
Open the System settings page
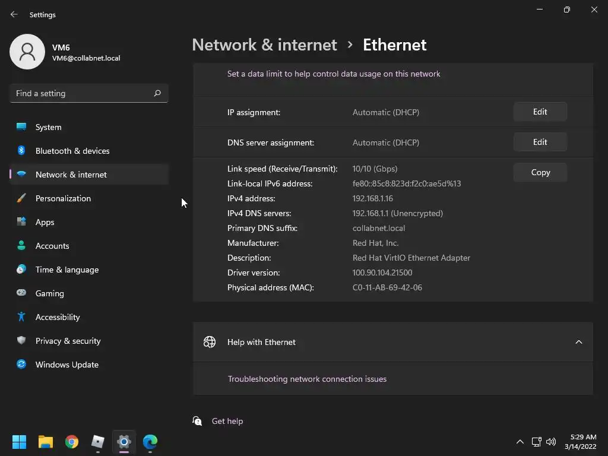48,127
